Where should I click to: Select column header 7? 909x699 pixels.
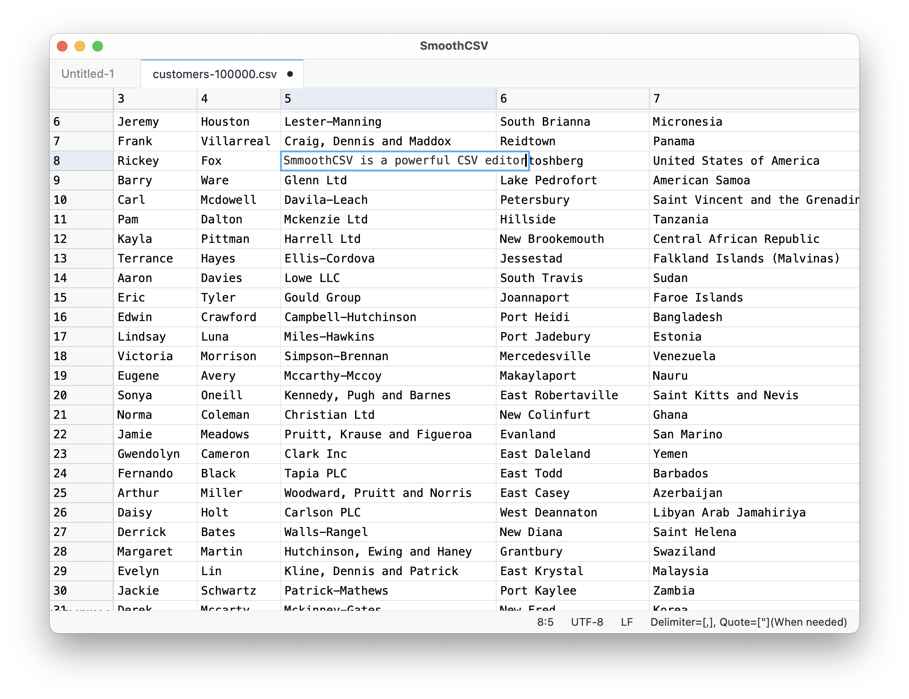point(754,99)
